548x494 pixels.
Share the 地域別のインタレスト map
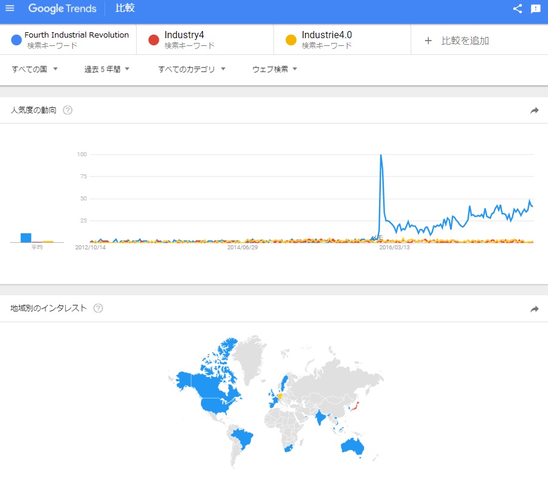[x=534, y=309]
